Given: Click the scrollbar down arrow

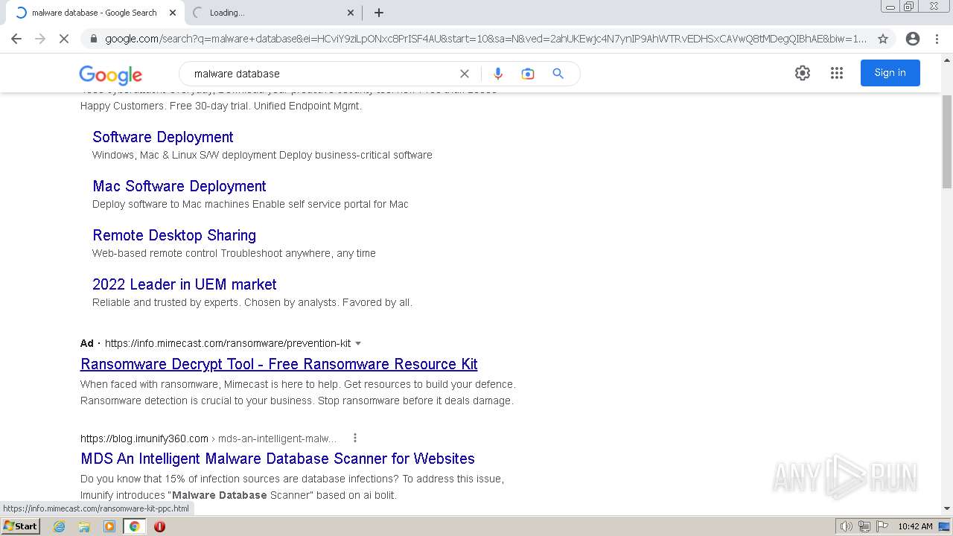Looking at the screenshot, I should [947, 508].
